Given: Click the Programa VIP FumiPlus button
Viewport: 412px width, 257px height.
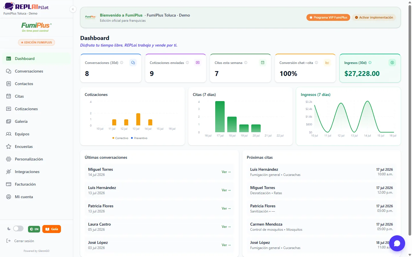Looking at the screenshot, I should 328,17.
